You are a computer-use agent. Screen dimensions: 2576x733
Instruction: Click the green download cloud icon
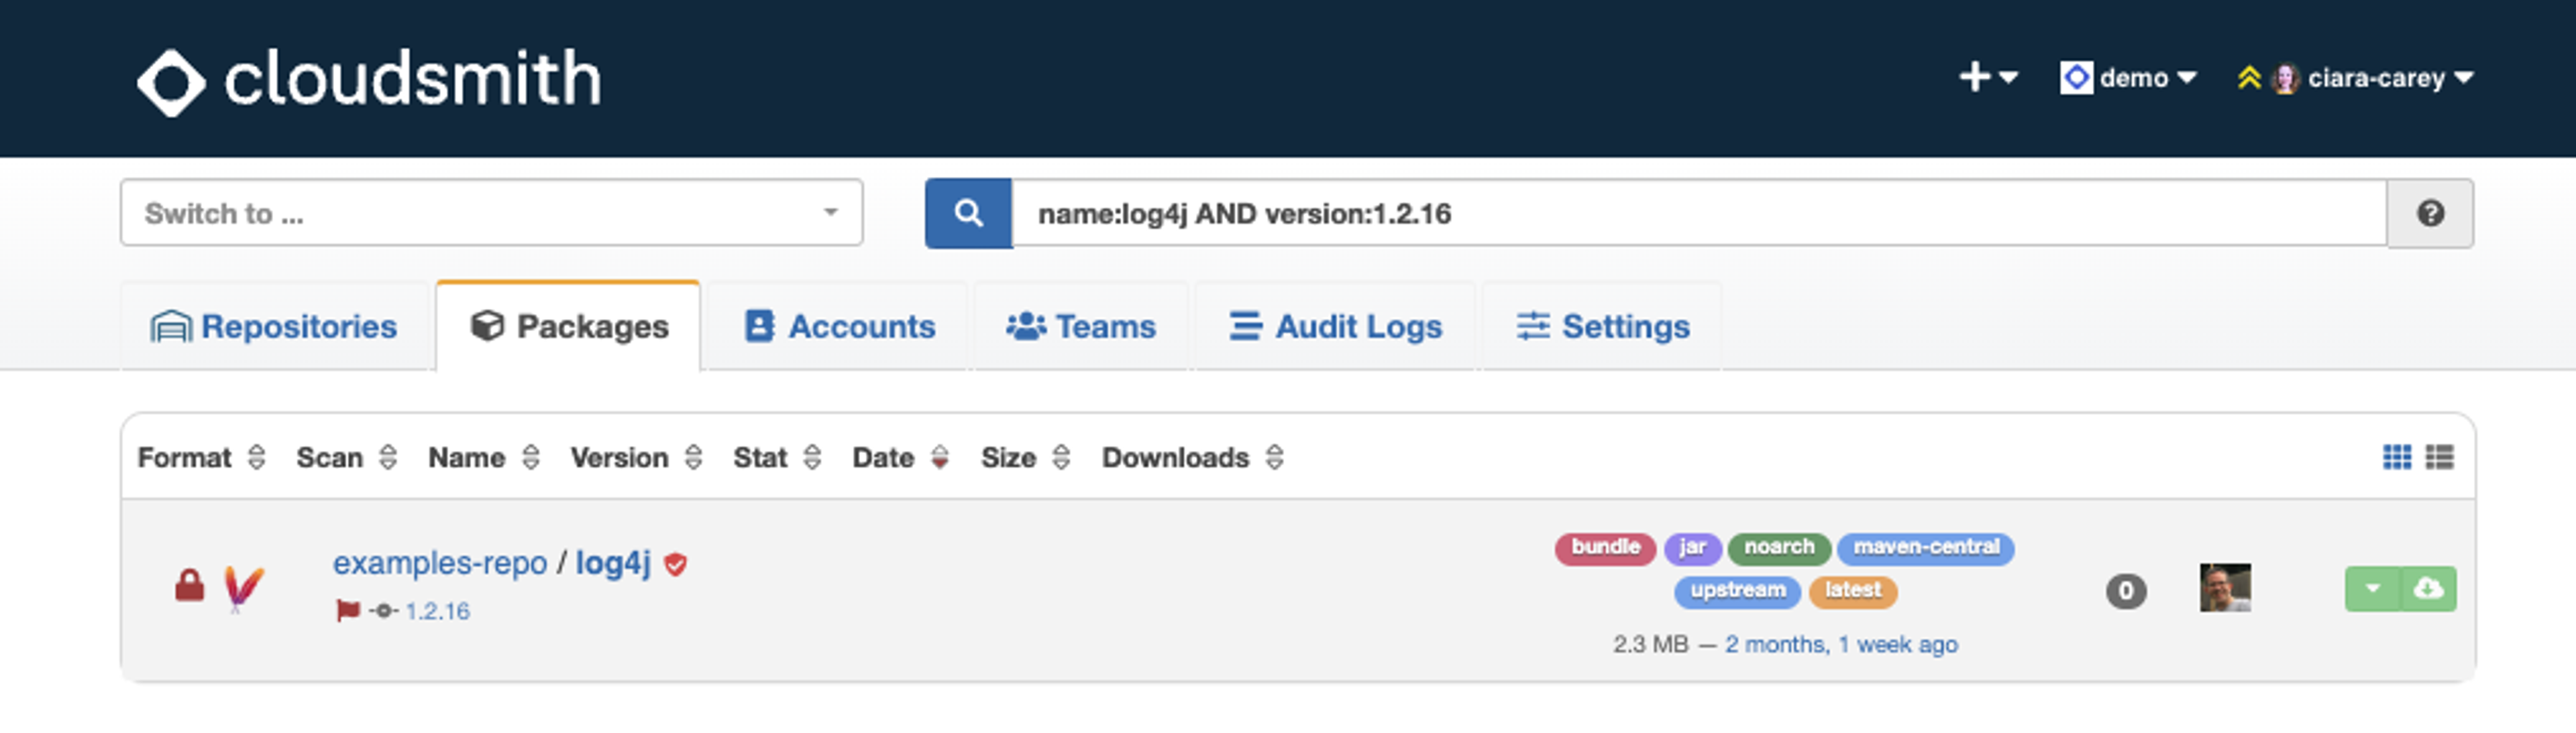point(2428,589)
